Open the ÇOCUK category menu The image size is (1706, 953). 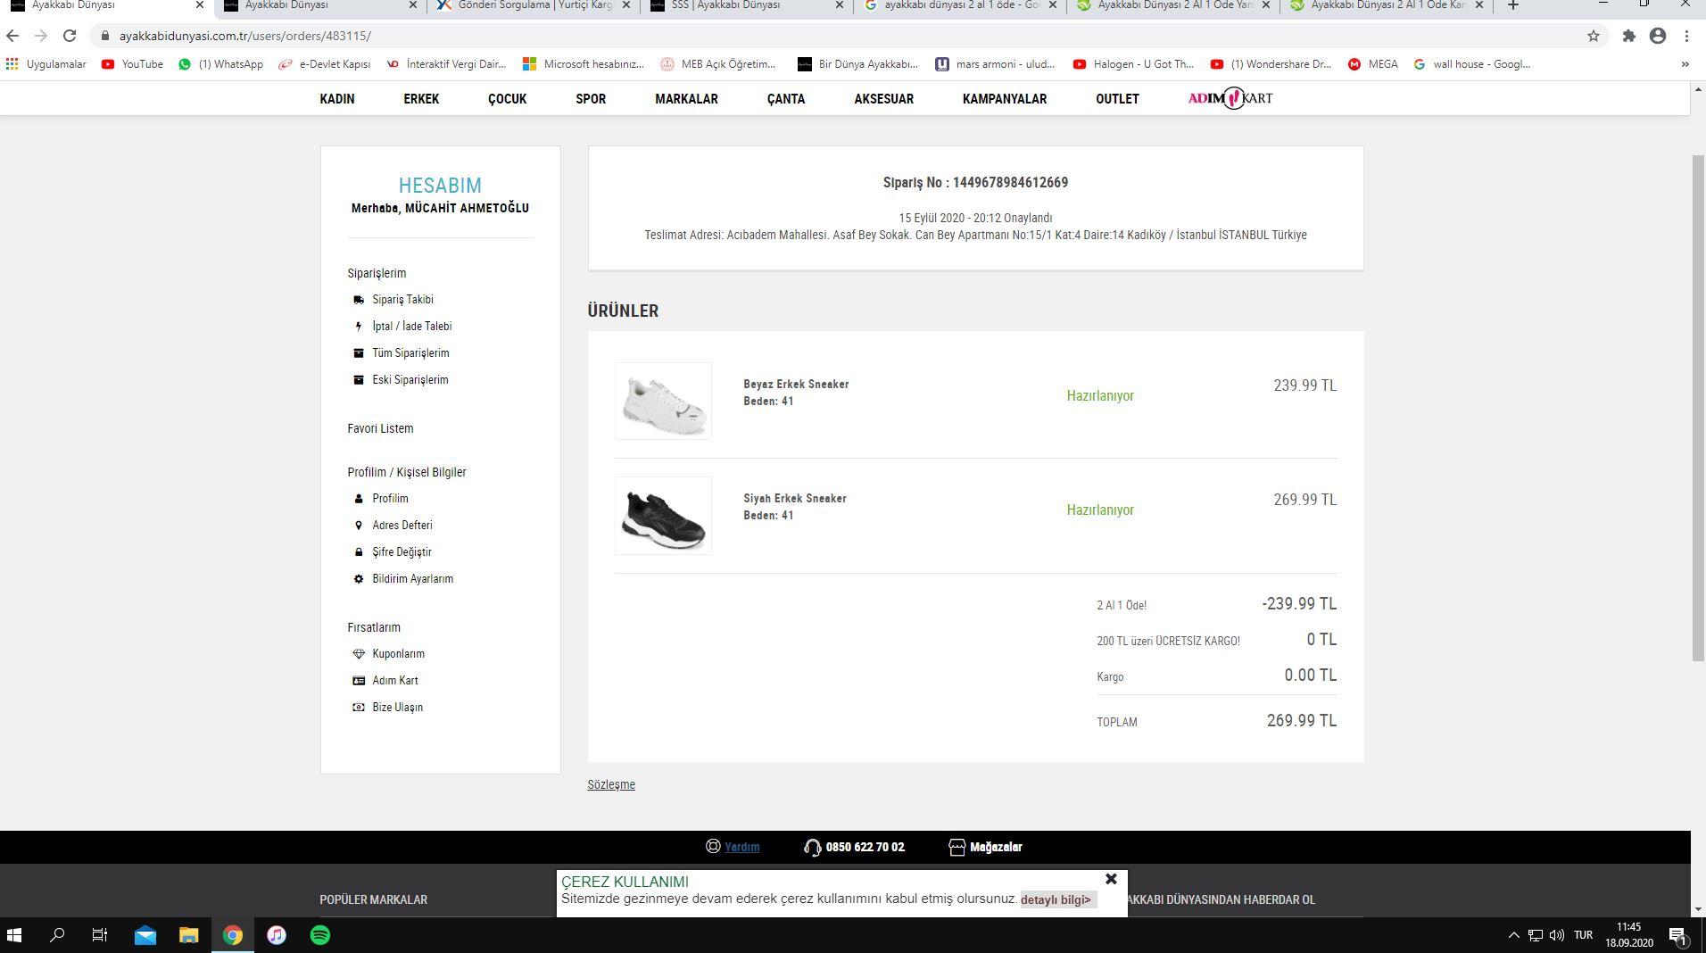pyautogui.click(x=507, y=99)
